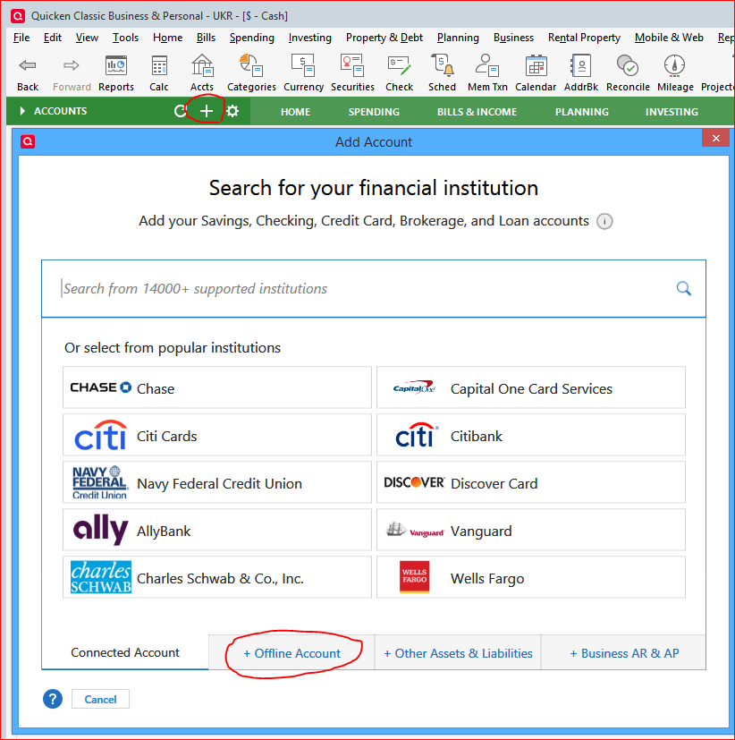Switch to BILLS & INCOME tab
The image size is (735, 740).
[x=477, y=112]
